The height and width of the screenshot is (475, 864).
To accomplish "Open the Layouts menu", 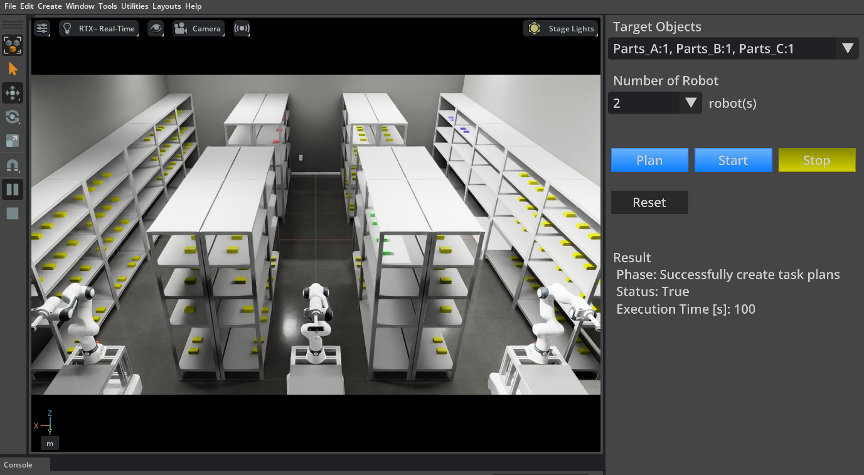I will 166,6.
